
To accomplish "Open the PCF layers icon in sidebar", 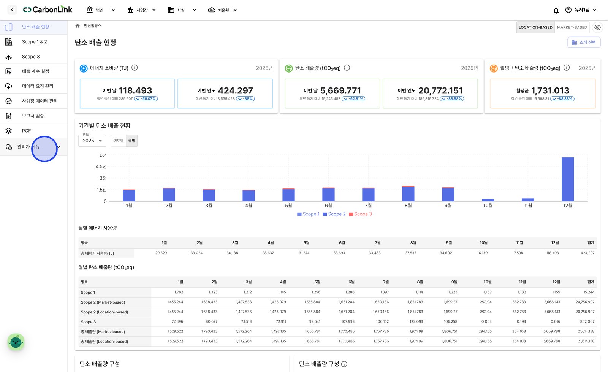I will pos(8,131).
